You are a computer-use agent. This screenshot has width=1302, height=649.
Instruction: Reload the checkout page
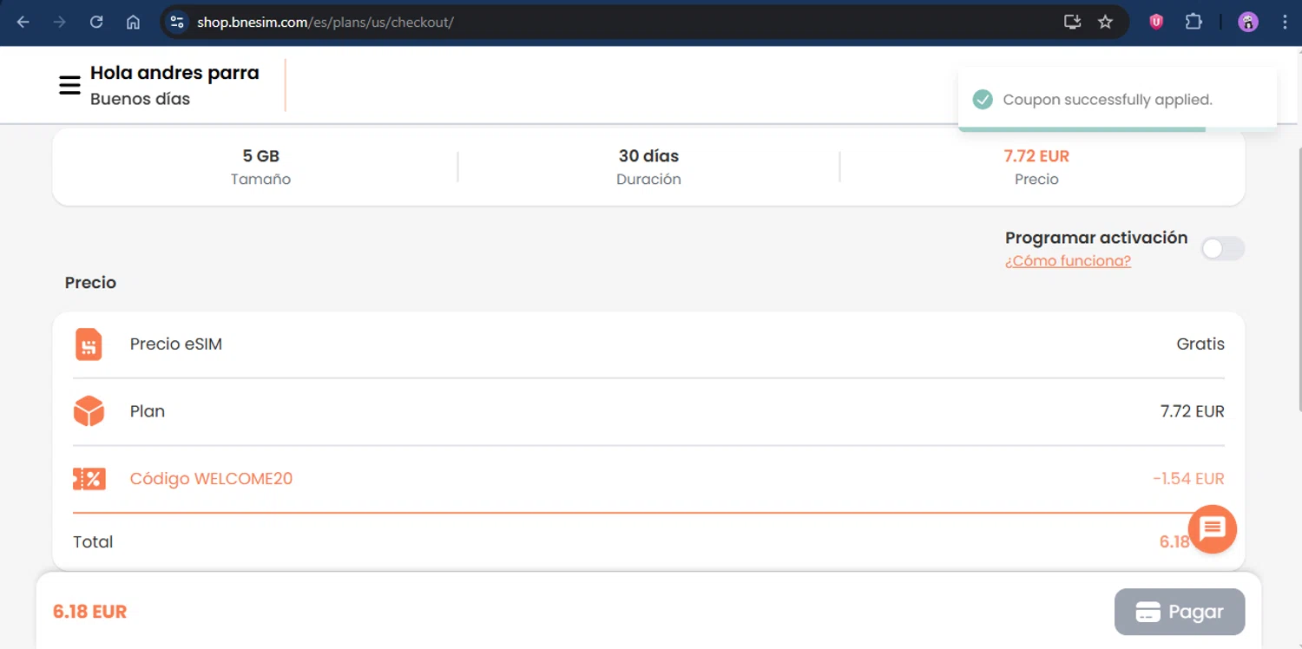point(96,23)
